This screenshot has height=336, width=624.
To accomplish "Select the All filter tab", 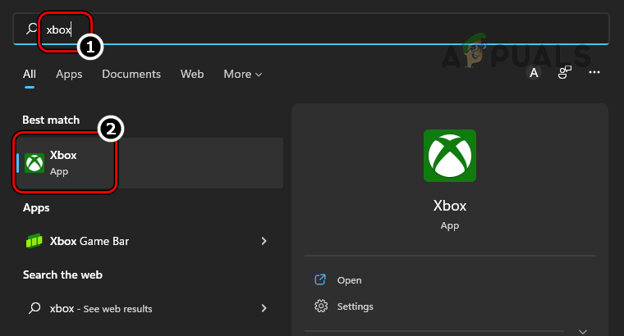I will (30, 74).
